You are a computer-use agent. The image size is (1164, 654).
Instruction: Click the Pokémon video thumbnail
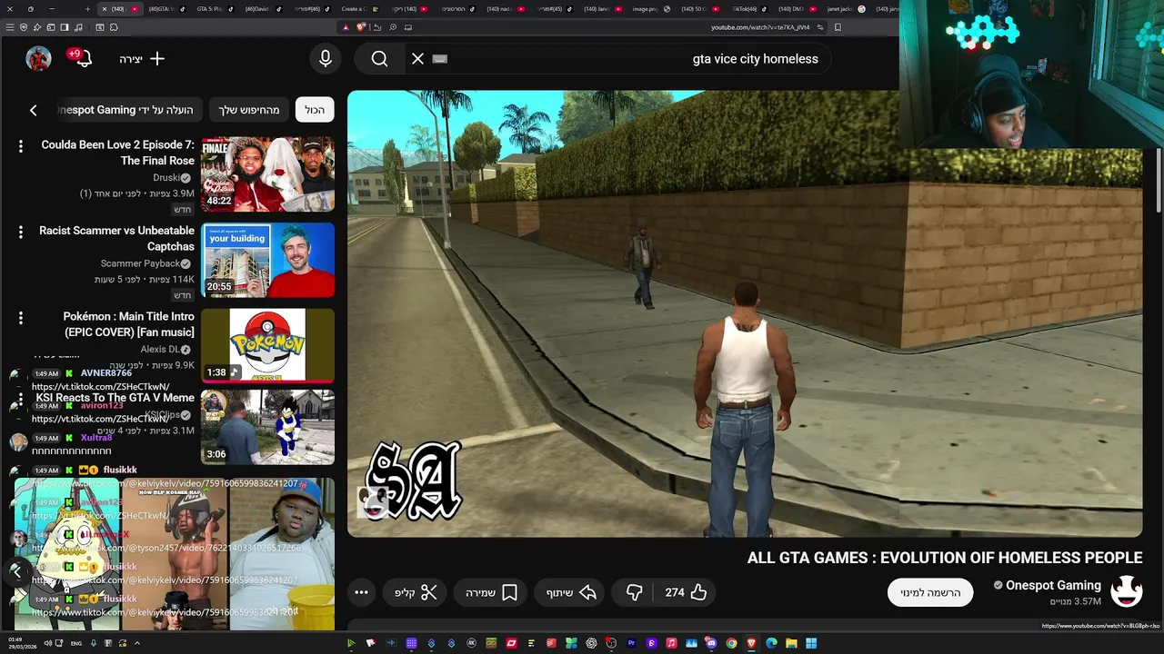267,345
